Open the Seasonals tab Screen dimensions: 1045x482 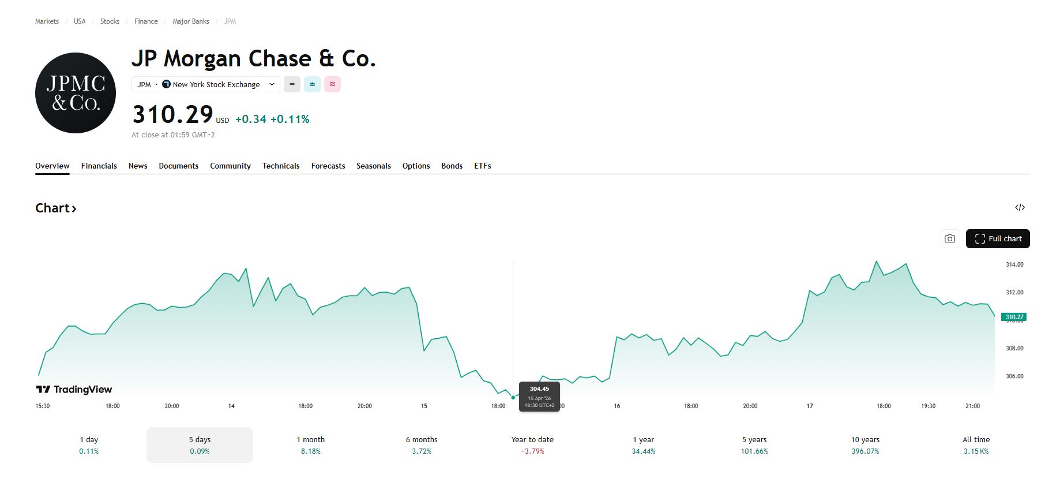[x=374, y=166]
